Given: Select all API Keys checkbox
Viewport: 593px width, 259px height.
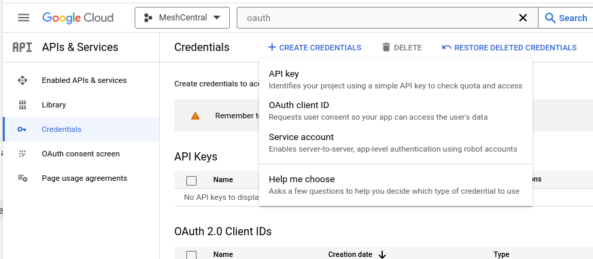Looking at the screenshot, I should pos(191,181).
